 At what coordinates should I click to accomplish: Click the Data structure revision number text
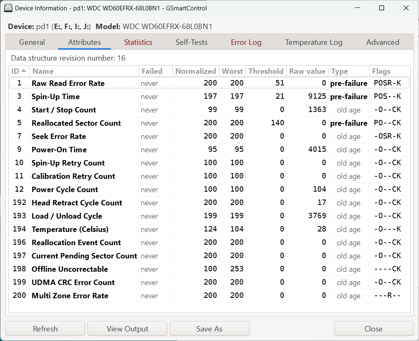click(68, 58)
